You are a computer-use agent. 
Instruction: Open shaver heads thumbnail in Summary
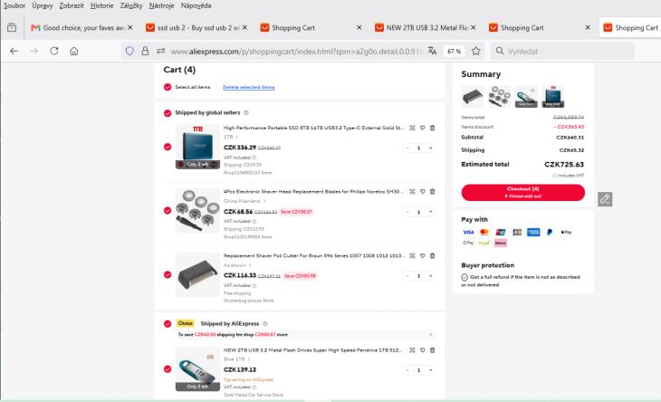(499, 97)
